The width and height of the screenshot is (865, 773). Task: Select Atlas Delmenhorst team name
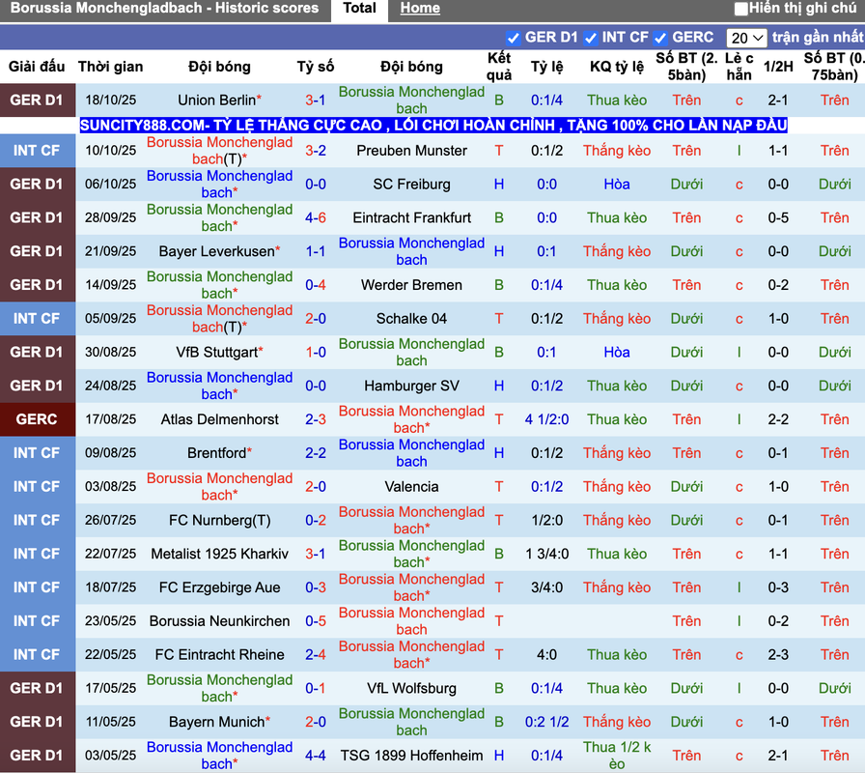[x=219, y=419]
